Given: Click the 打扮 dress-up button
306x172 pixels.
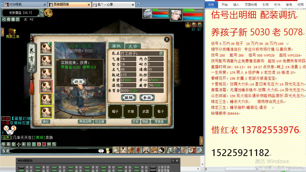Looking at the screenshot, I should tap(136, 122).
